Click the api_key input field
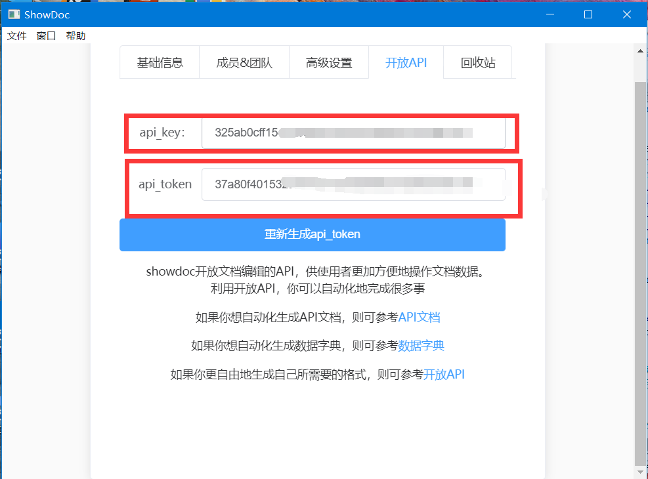Screen dimensions: 648x479 coord(353,133)
